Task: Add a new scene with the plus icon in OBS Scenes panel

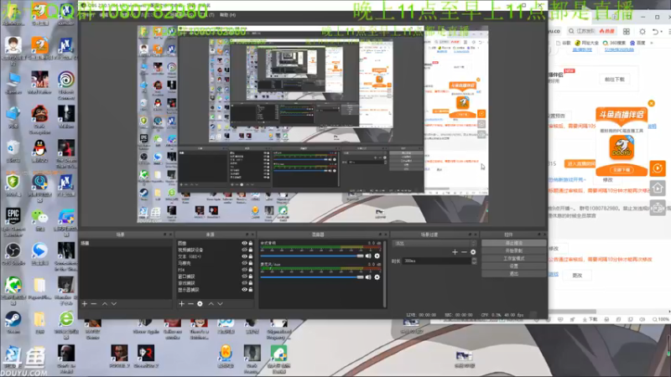Action: click(85, 303)
